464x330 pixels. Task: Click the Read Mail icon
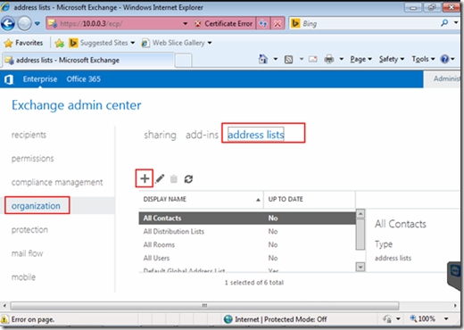coord(313,59)
